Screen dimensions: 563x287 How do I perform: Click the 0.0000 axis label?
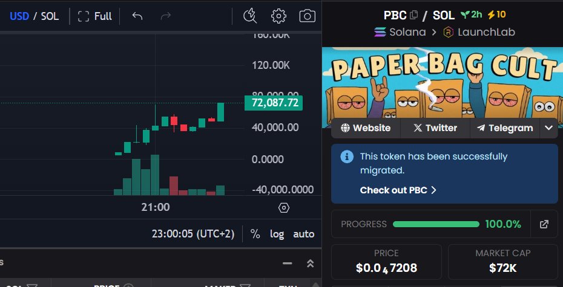(x=268, y=159)
